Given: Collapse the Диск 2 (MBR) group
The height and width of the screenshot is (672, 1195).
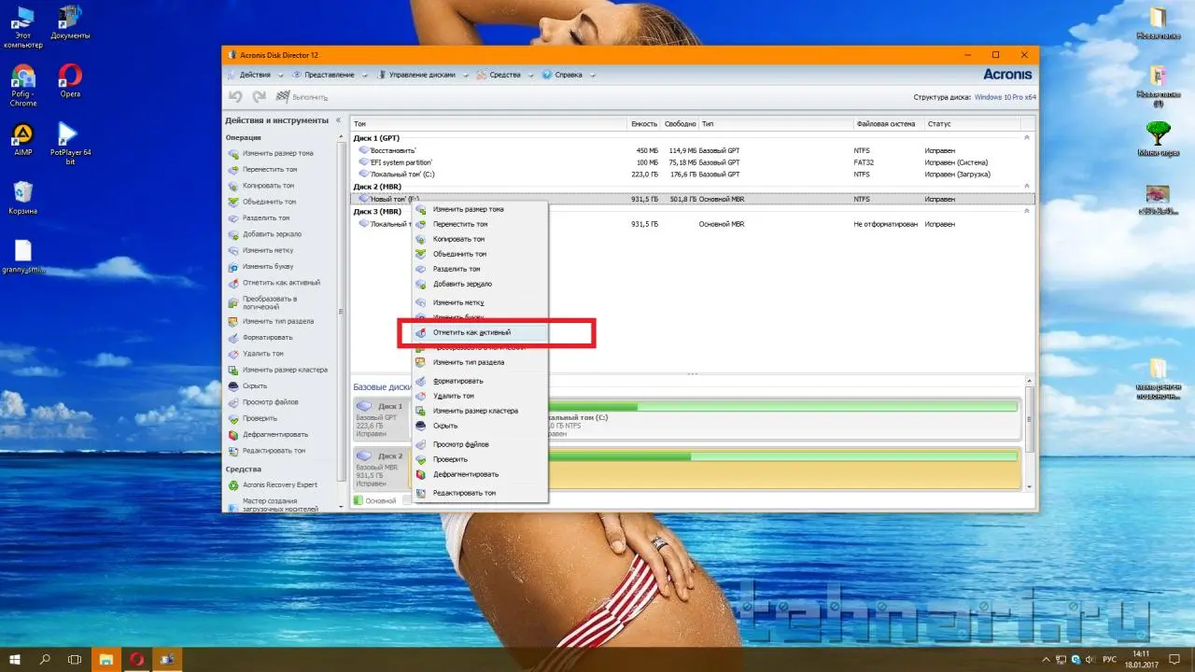Looking at the screenshot, I should click(1028, 187).
